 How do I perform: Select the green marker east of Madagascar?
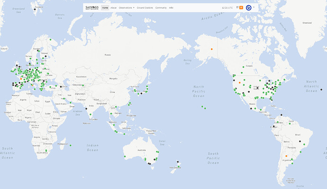click(71, 145)
